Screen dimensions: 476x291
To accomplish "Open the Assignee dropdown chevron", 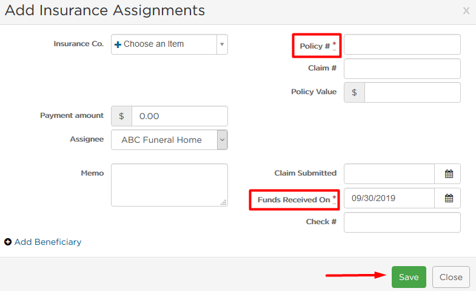I will pyautogui.click(x=222, y=140).
